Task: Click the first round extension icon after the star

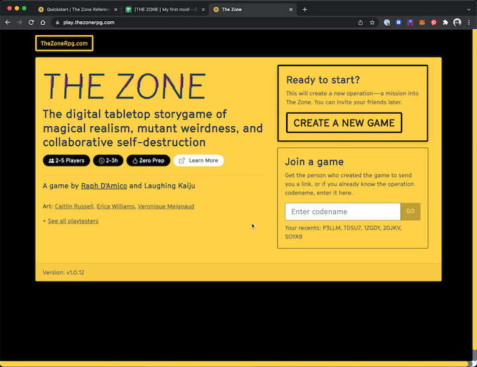Action: tap(387, 22)
